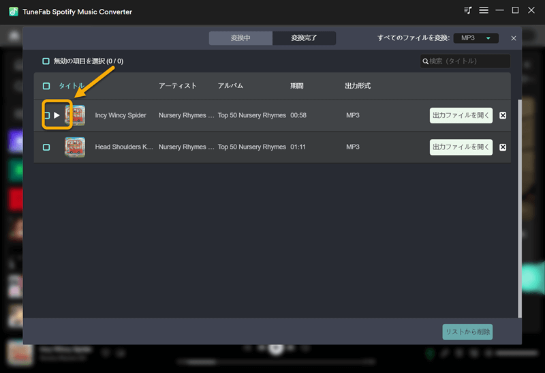The width and height of the screenshot is (545, 373).
Task: Open output file for Head Shoulders track
Action: (461, 147)
